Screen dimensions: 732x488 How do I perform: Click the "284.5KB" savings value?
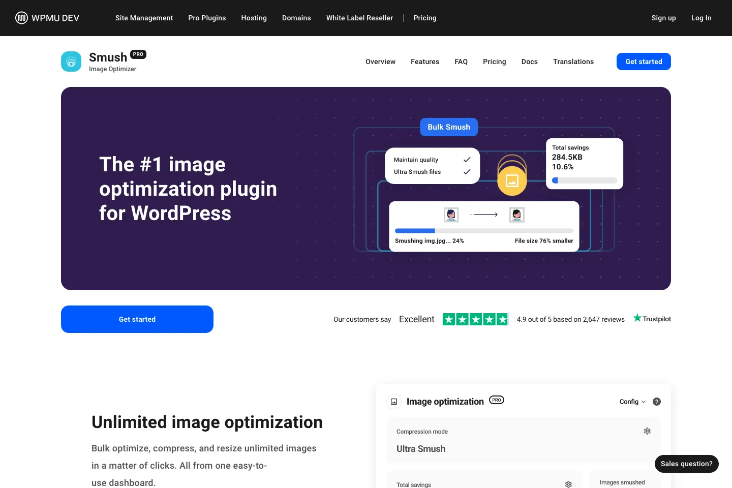(x=567, y=157)
